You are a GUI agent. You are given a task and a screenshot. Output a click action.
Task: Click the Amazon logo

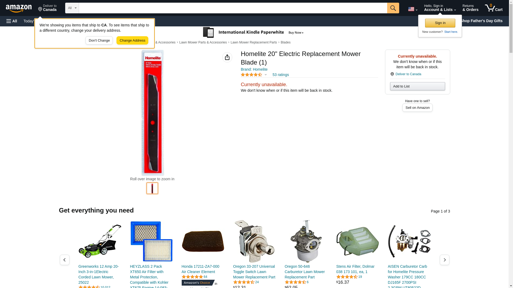coord(19,9)
